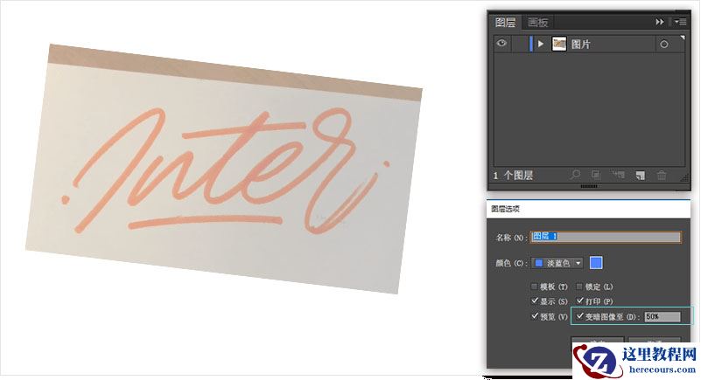The width and height of the screenshot is (701, 380).
Task: Click the create new sublayer icon
Action: 618,175
